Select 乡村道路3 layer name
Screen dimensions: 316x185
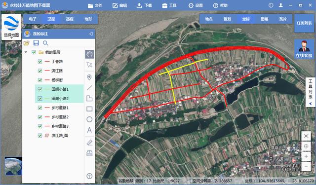(60, 126)
